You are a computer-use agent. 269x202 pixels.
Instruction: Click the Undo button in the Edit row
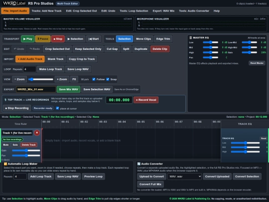(19, 49)
